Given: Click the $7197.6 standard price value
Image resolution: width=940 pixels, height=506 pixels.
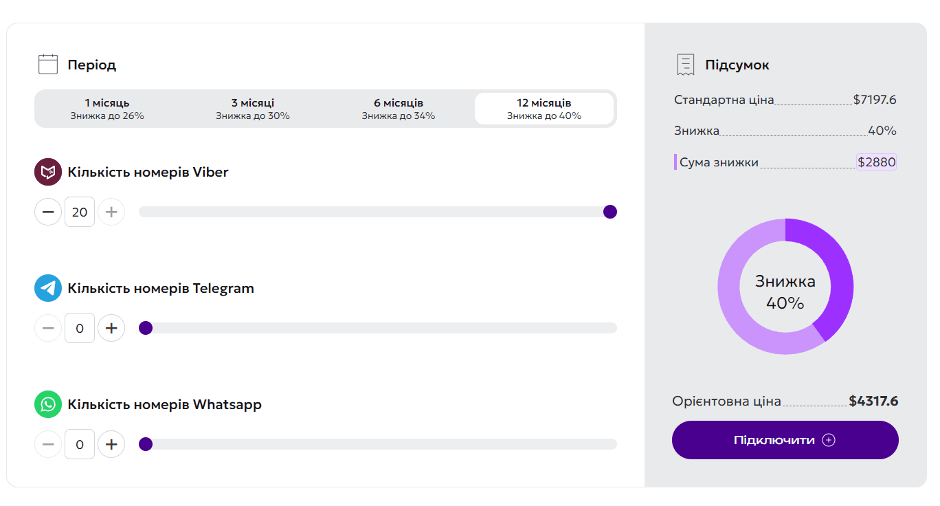Looking at the screenshot, I should click(875, 100).
